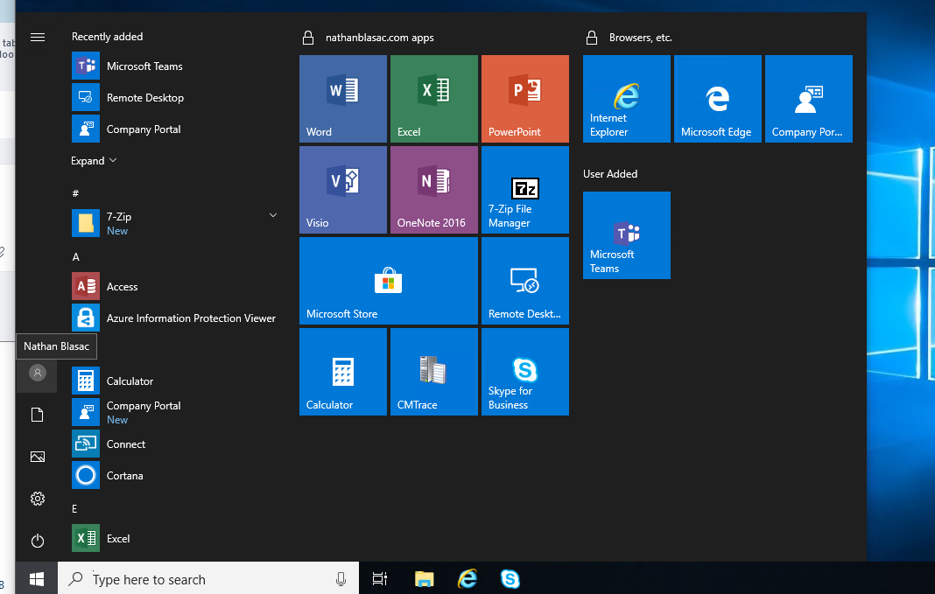935x594 pixels.
Task: Open Cortana from the app list
Action: coord(124,475)
